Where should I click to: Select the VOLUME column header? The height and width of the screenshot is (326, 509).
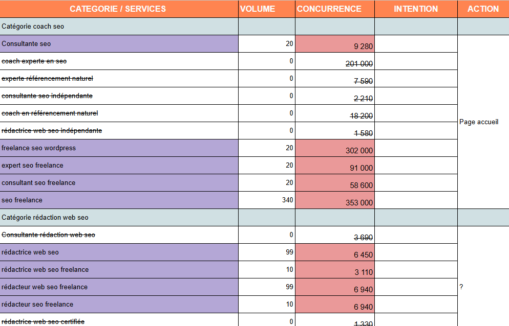click(266, 9)
